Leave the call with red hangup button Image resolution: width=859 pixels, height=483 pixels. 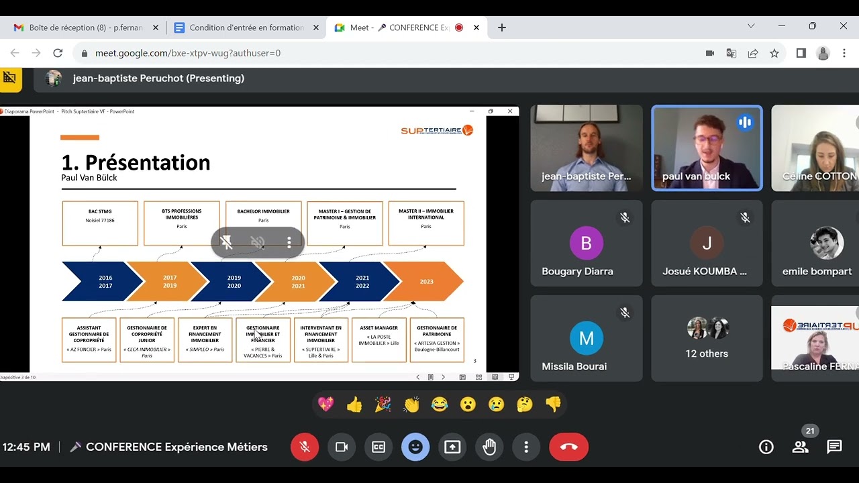tap(568, 447)
